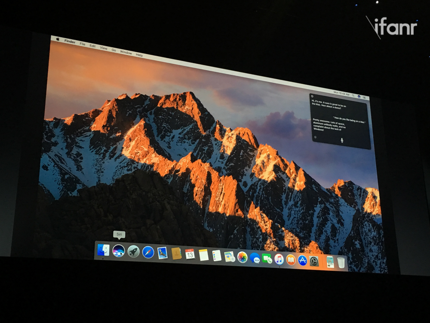
Task: Open the Calendar app in Dock
Action: 190,254
